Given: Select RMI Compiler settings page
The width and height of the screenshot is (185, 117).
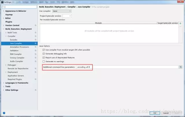Looking at the screenshot, I should (x=16, y=54).
